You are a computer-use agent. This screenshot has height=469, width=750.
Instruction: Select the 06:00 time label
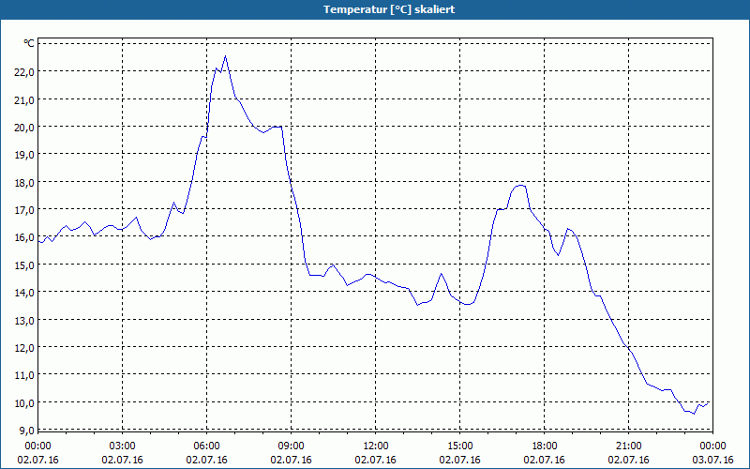[206, 446]
